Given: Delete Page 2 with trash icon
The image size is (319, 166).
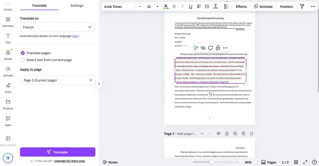Looking at the screenshot, I should pyautogui.click(x=243, y=133).
